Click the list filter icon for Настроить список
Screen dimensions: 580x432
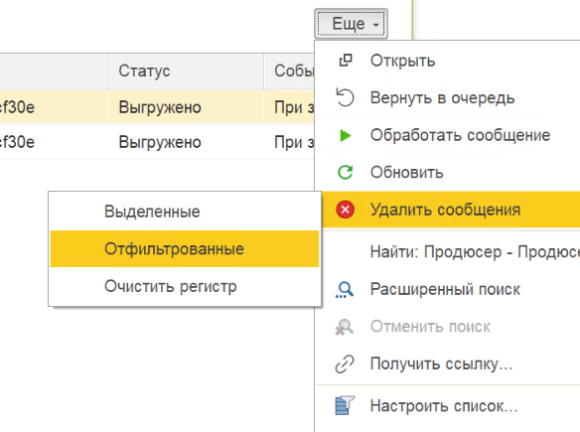pyautogui.click(x=345, y=405)
